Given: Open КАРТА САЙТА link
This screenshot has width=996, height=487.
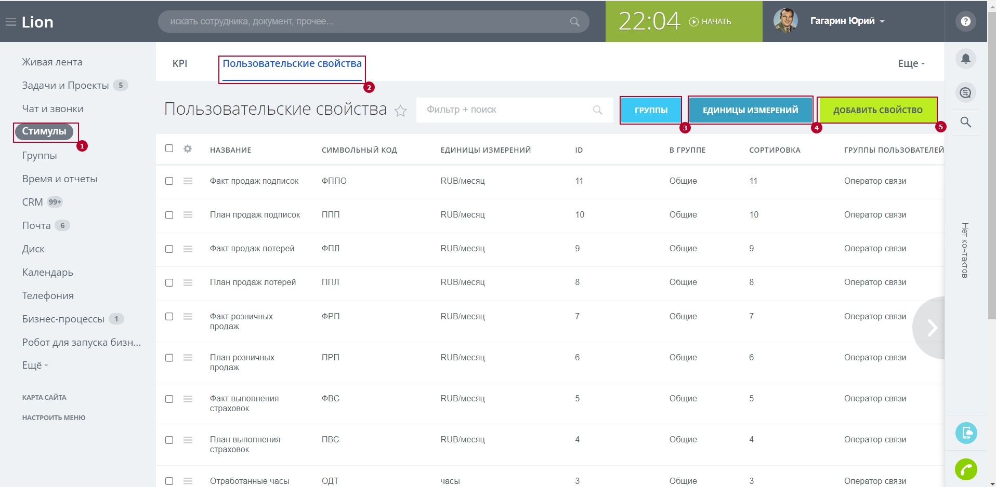Looking at the screenshot, I should pyautogui.click(x=44, y=398).
